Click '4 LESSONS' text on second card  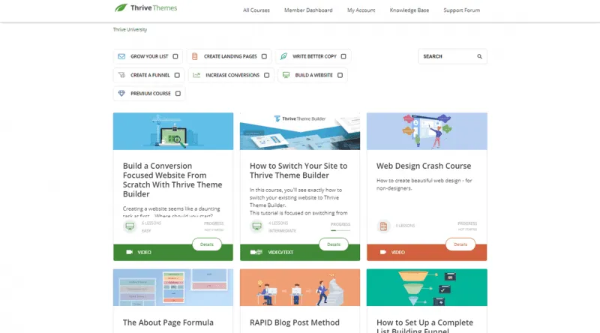(278, 223)
